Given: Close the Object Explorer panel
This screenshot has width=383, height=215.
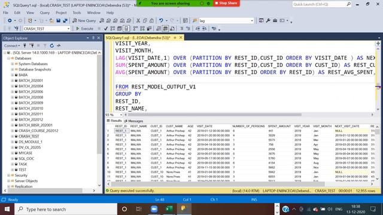Looking at the screenshot, I should (x=99, y=38).
